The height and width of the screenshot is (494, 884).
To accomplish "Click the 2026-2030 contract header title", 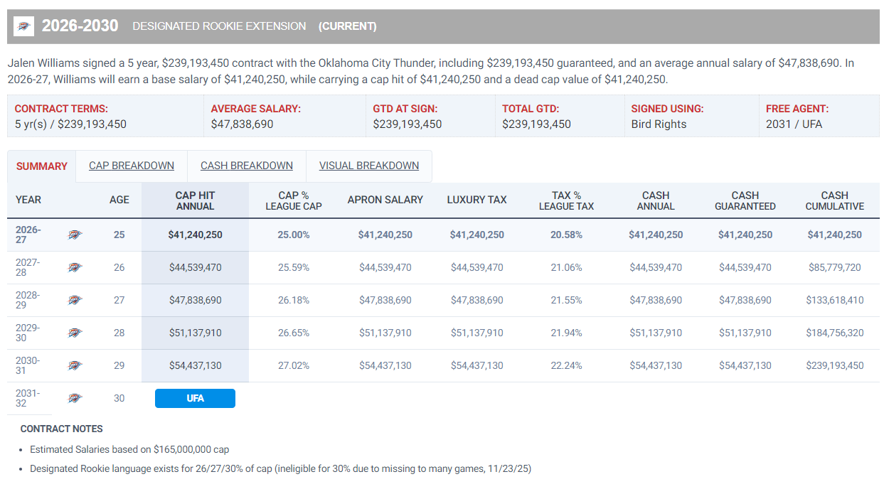I will [x=80, y=26].
